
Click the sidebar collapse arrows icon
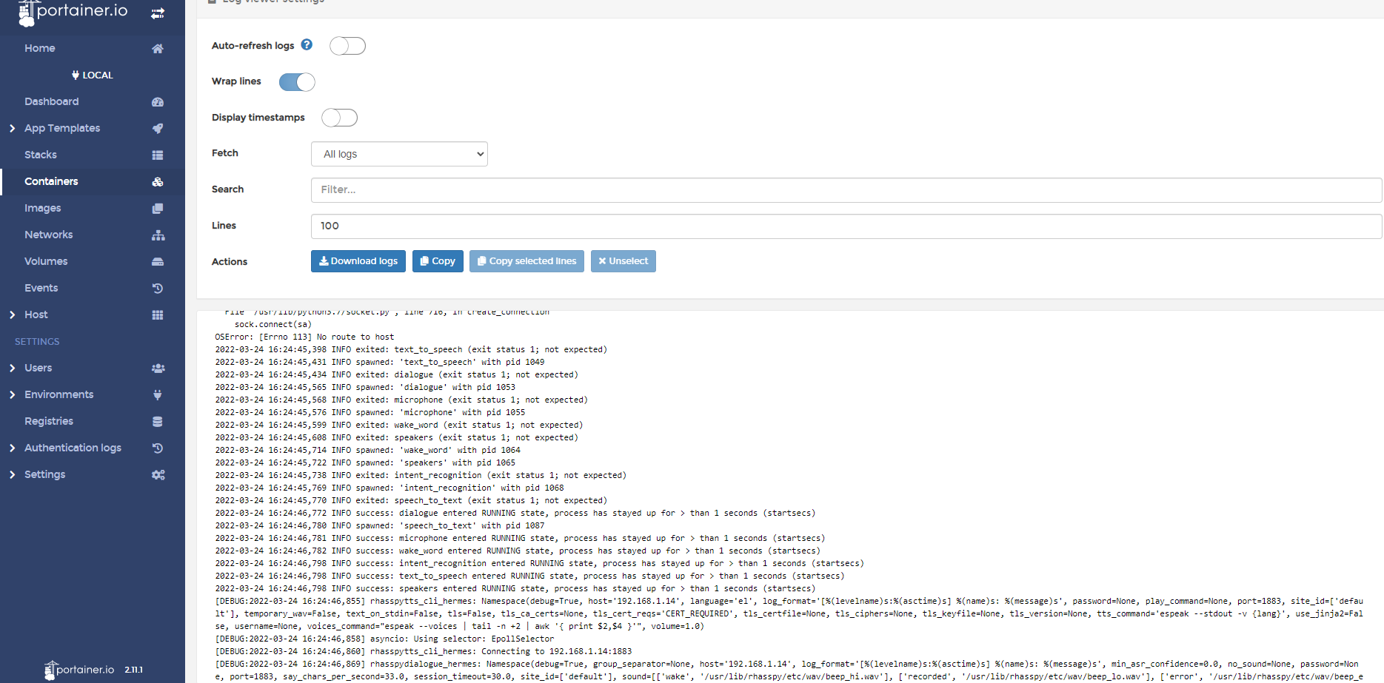(158, 13)
